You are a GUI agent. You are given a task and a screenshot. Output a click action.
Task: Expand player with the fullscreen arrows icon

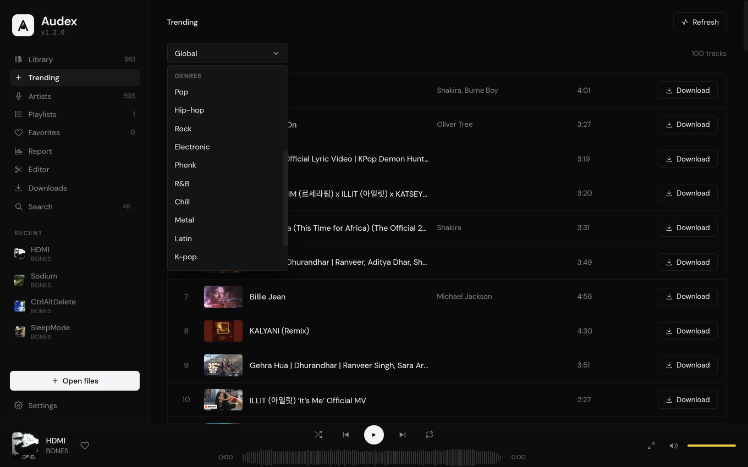tap(651, 446)
